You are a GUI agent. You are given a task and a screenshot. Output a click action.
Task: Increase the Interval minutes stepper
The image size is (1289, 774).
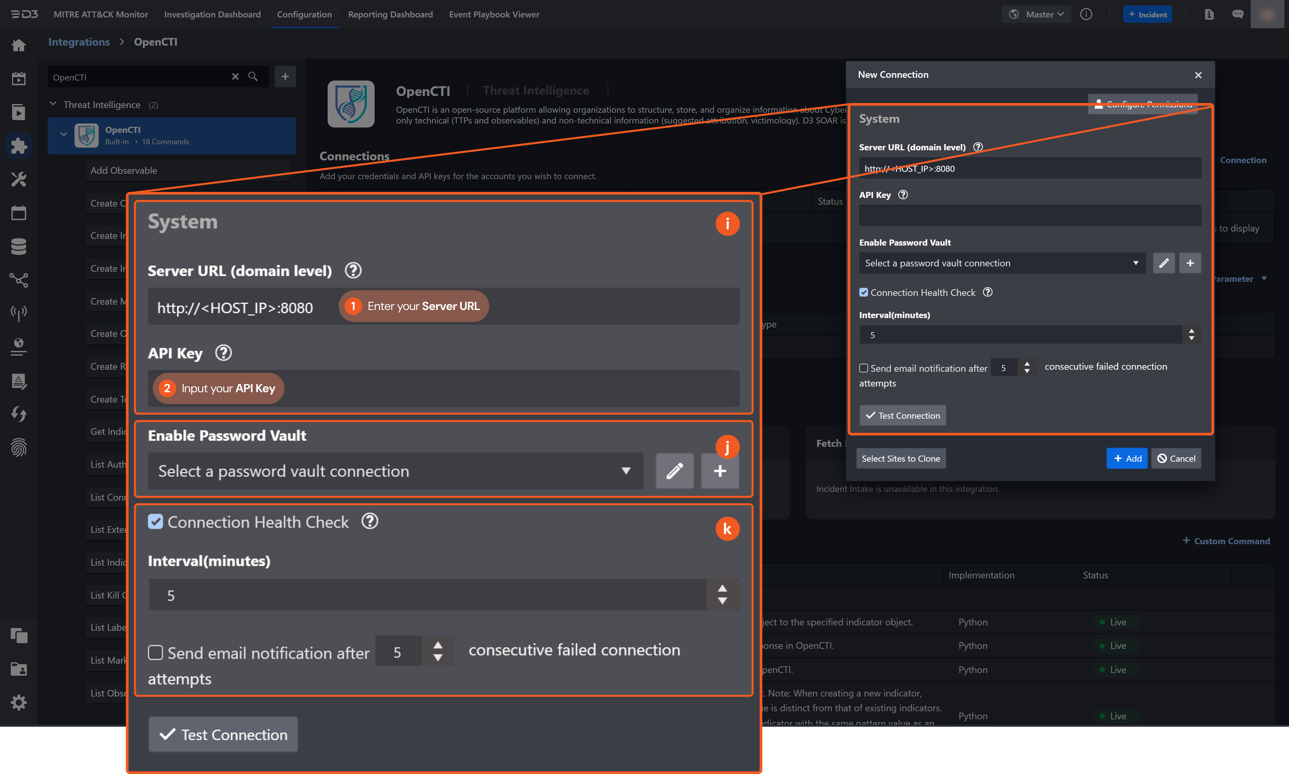point(1191,331)
